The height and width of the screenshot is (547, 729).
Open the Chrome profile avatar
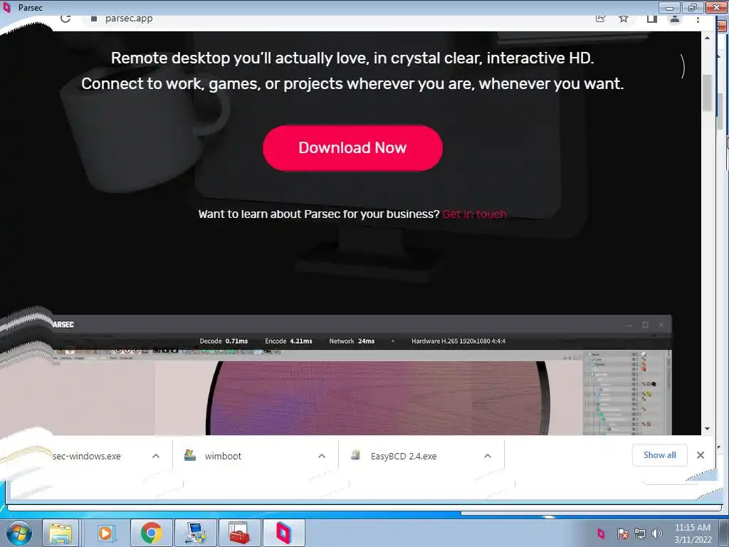coord(675,19)
